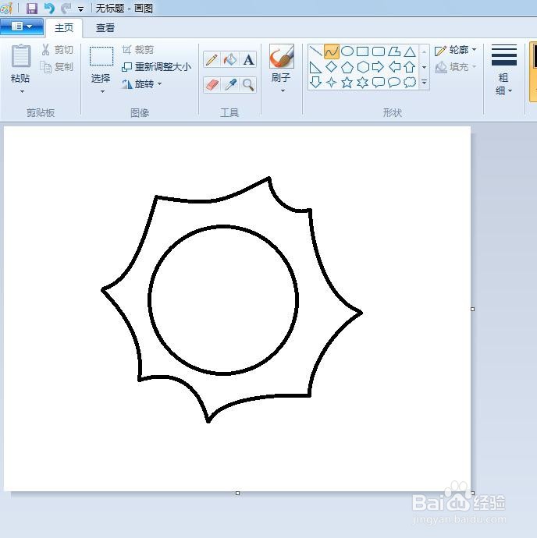The height and width of the screenshot is (538, 537).
Task: Select the Oval shape
Action: point(347,51)
